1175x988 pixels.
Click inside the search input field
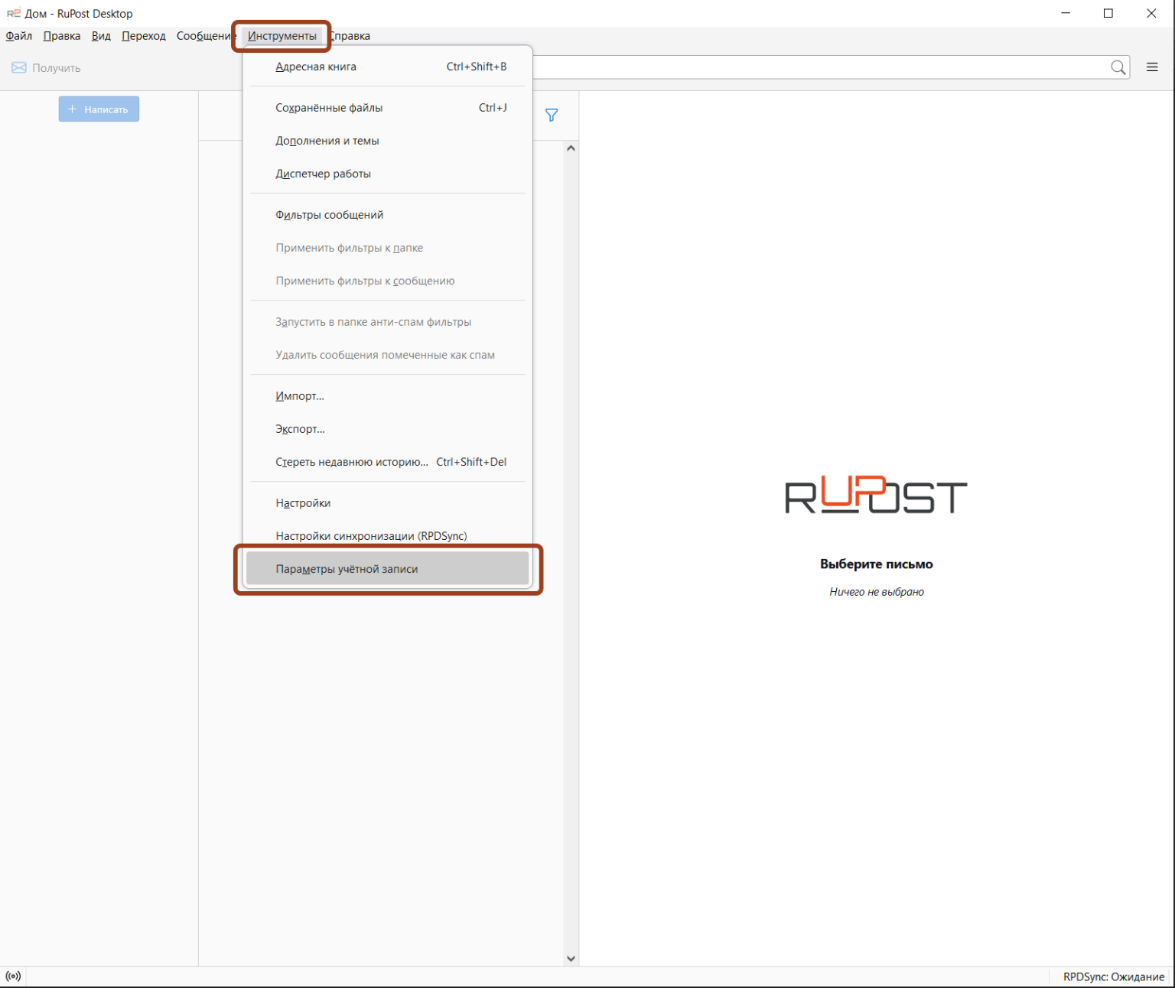tap(841, 67)
